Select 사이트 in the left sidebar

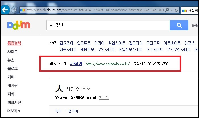(x=13, y=52)
